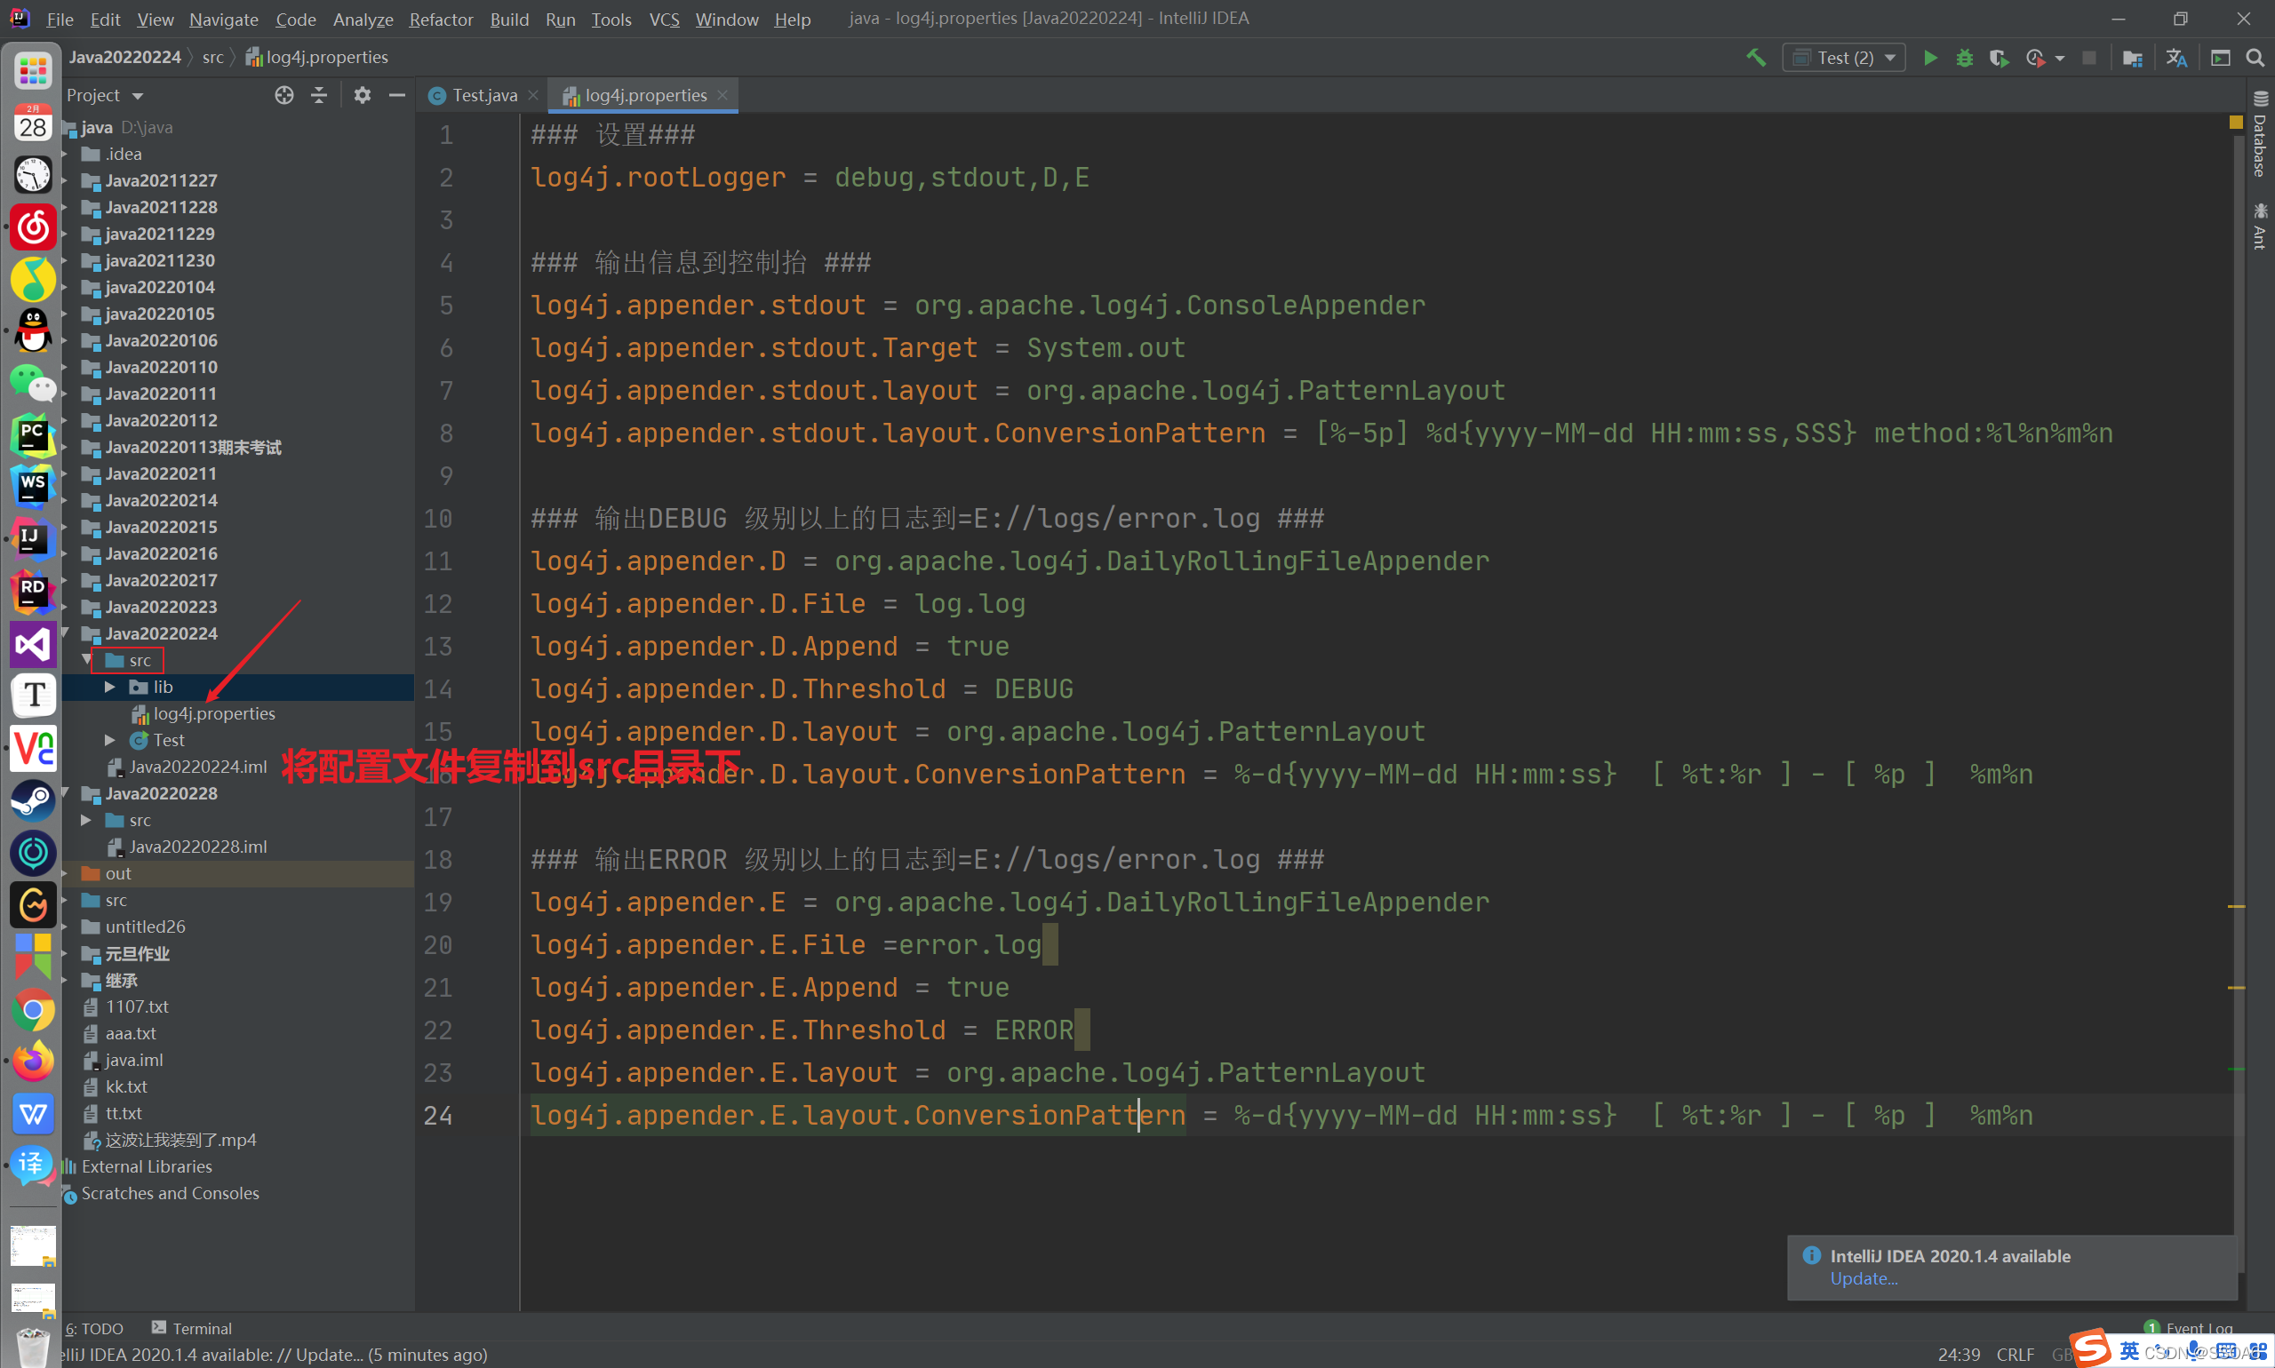Expand the lib folder
2275x1368 pixels.
coord(109,687)
